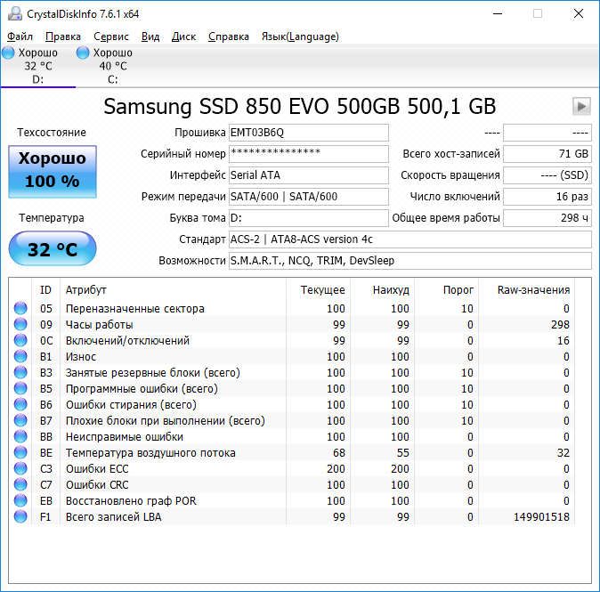Click the Температура воздушного потока attribute name
Image resolution: width=600 pixels, height=592 pixels.
(150, 453)
